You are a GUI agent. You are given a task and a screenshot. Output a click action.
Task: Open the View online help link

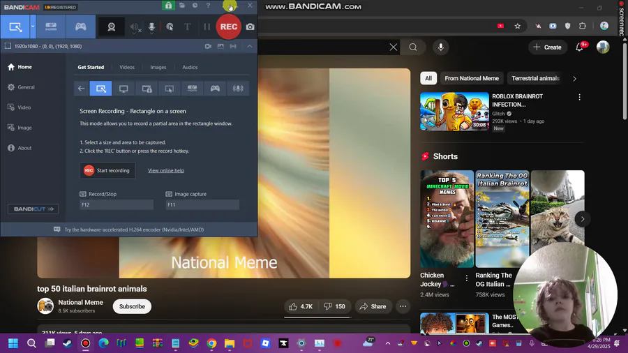tap(166, 170)
